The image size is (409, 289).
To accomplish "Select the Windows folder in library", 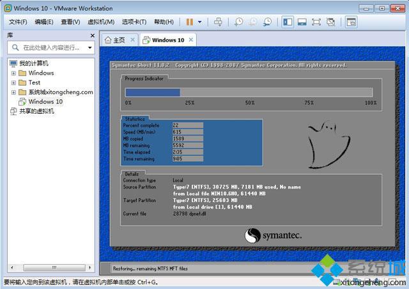I will (x=41, y=73).
